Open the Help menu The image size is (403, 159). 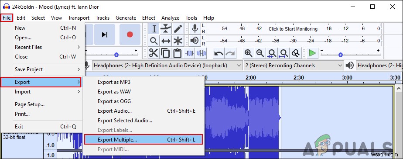(208, 18)
